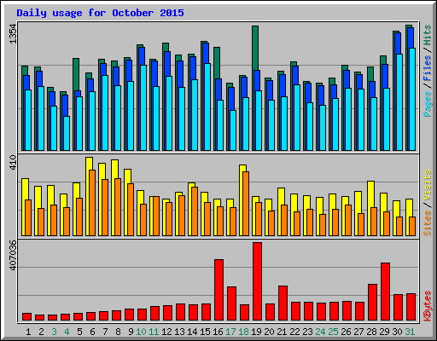The width and height of the screenshot is (437, 341).
Task: Select the 407036 KBytes axis maximum label
Action: [x=13, y=255]
